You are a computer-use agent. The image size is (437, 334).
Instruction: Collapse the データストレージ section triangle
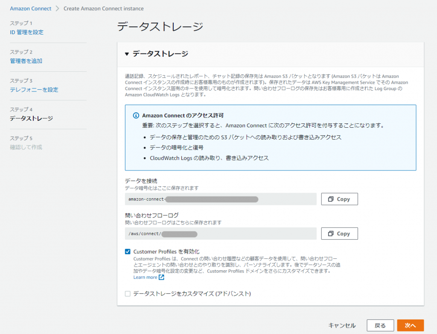coord(127,54)
